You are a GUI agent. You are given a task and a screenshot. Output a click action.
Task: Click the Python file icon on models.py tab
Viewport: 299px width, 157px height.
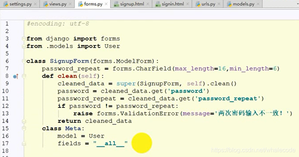click(x=229, y=4)
